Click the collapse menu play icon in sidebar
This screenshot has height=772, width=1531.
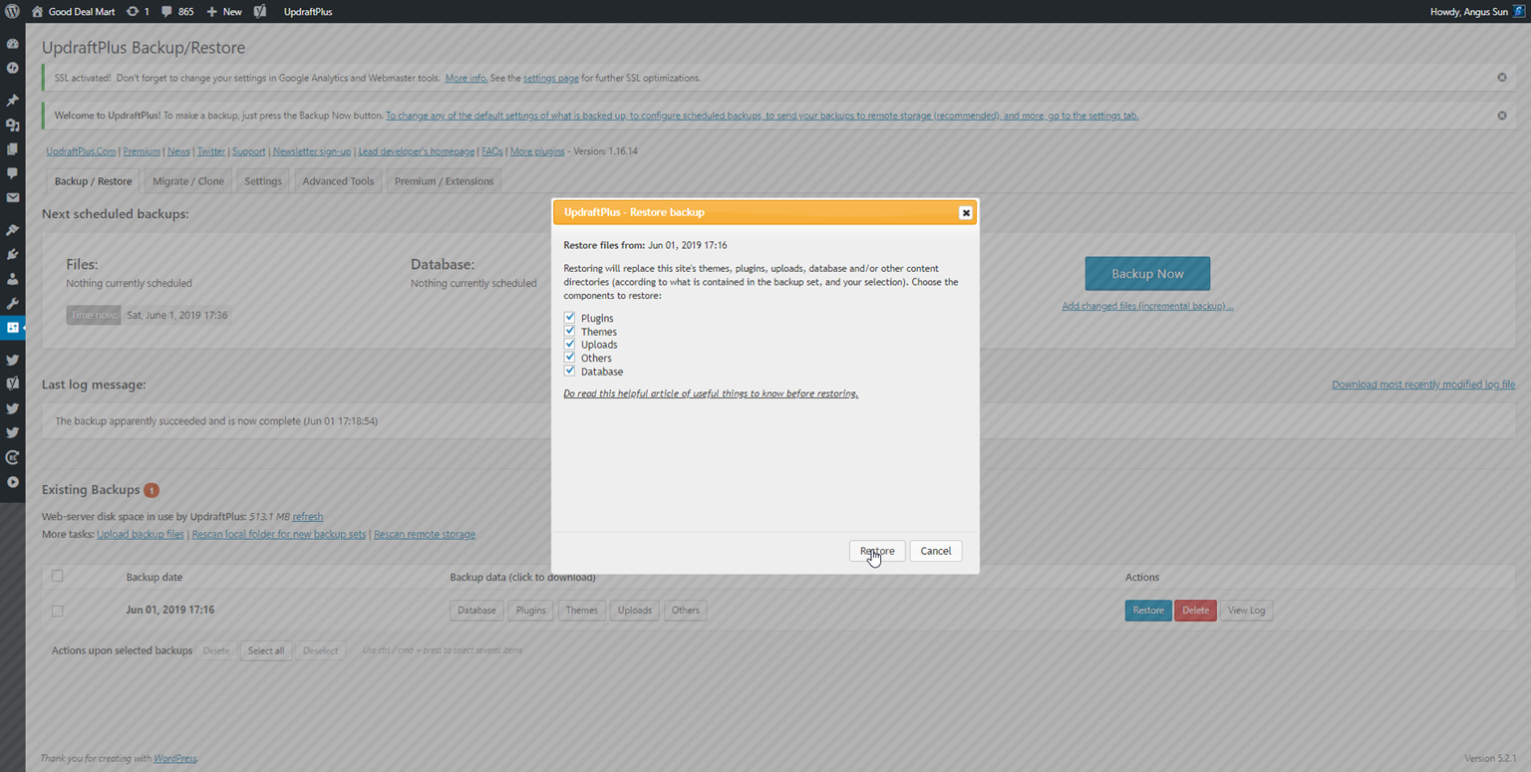tap(12, 482)
